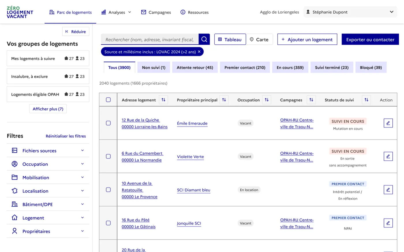Edit the 10 Avenue de la Ratatouille row

[388, 190]
